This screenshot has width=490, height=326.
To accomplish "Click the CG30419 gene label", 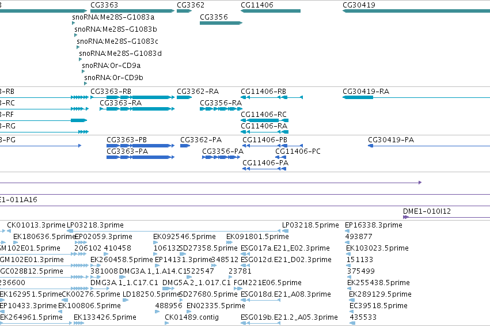I will point(359,5).
